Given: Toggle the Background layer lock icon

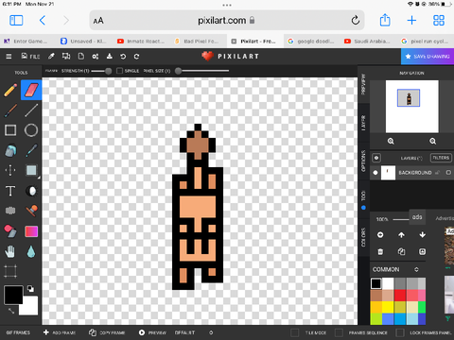Looking at the screenshot, I should coord(437,173).
